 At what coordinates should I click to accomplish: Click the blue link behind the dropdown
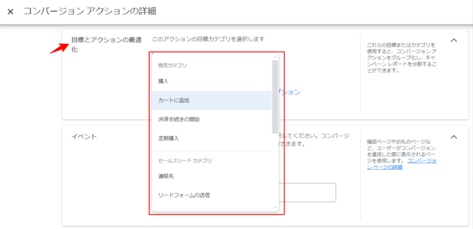(x=291, y=92)
